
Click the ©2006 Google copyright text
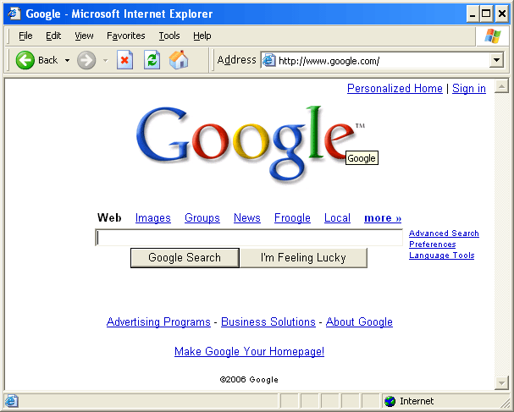pos(249,380)
